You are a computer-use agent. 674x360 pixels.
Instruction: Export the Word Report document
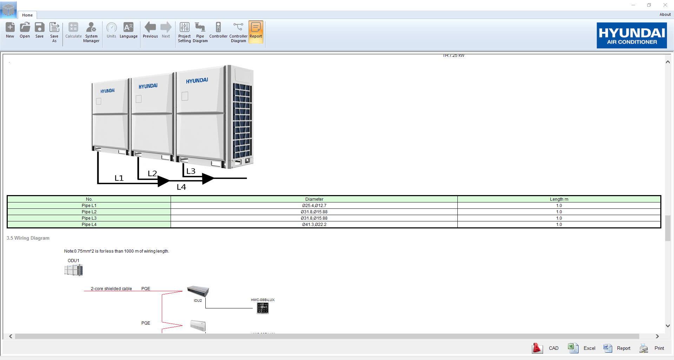tap(617, 348)
